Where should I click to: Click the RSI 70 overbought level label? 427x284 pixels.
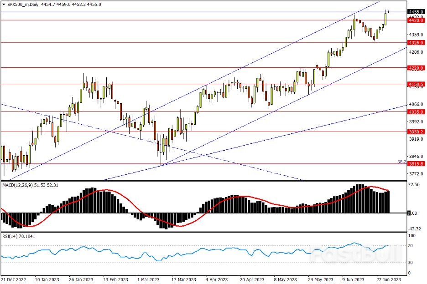pyautogui.click(x=411, y=246)
